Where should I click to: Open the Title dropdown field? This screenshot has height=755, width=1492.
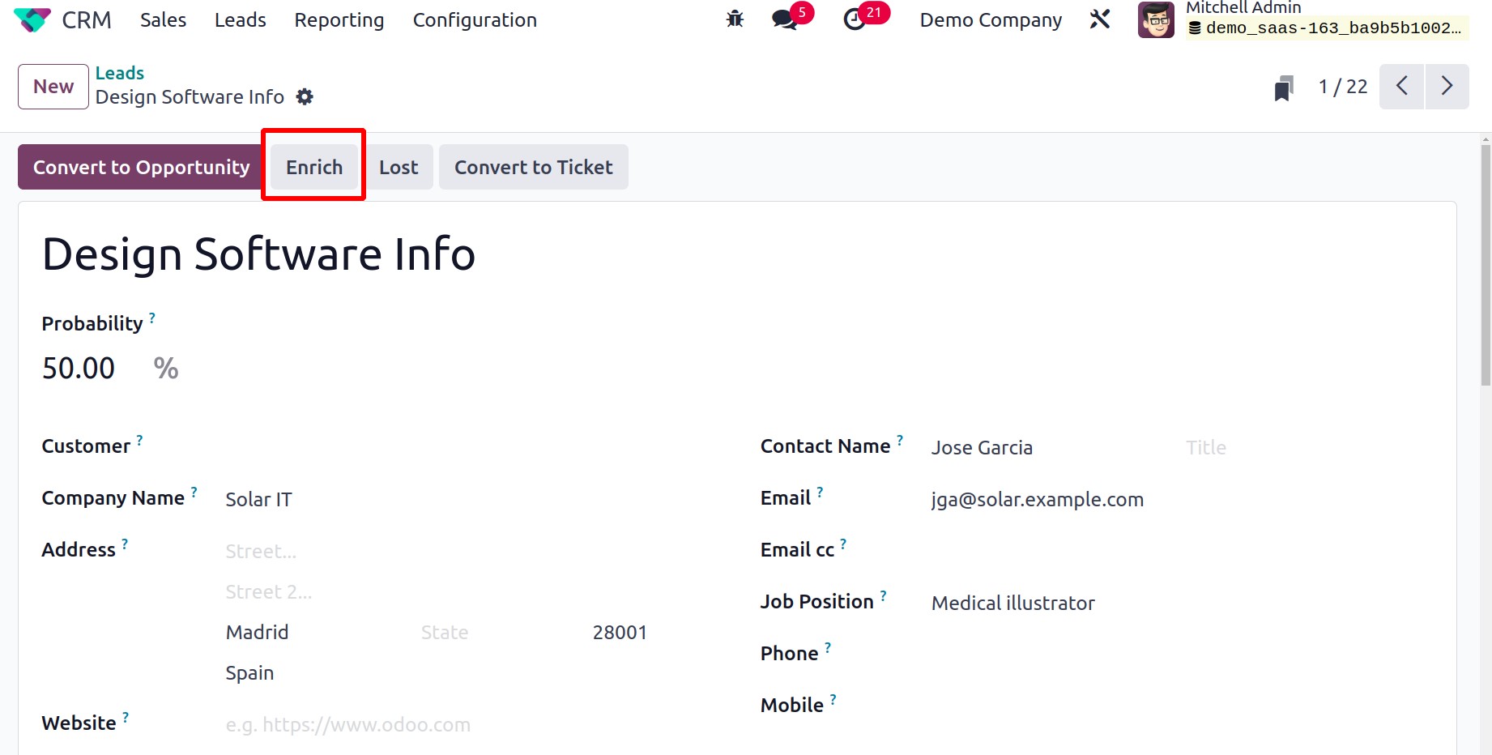pyautogui.click(x=1255, y=448)
